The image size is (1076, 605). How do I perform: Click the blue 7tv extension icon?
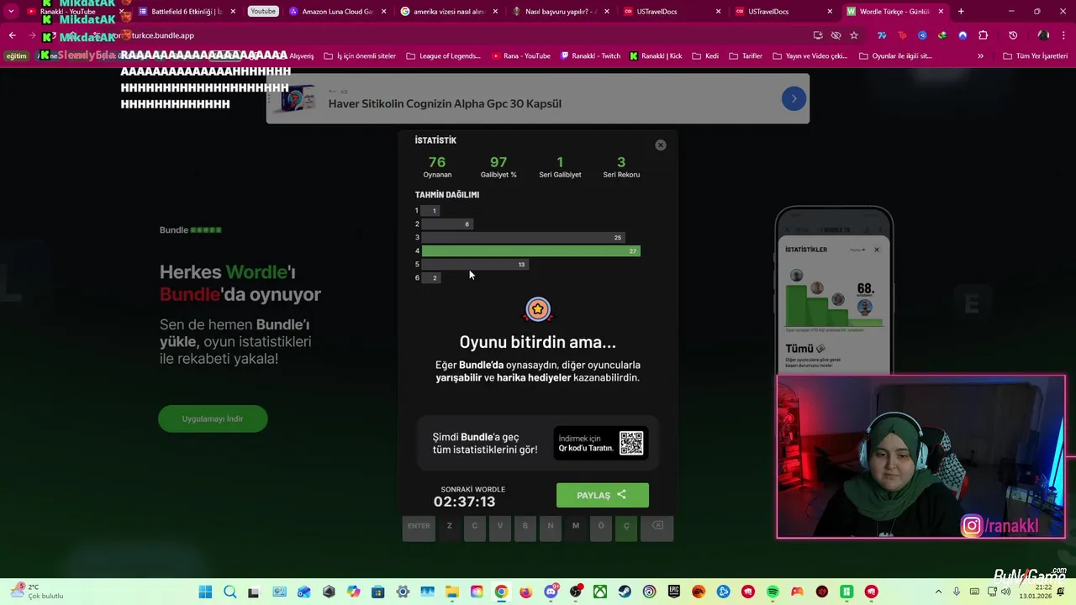click(882, 35)
